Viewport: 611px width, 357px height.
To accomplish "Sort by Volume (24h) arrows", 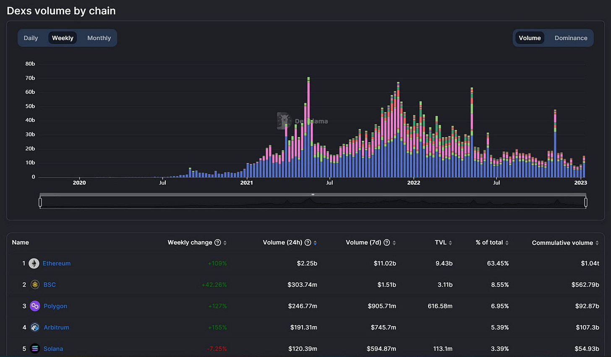I will click(315, 243).
